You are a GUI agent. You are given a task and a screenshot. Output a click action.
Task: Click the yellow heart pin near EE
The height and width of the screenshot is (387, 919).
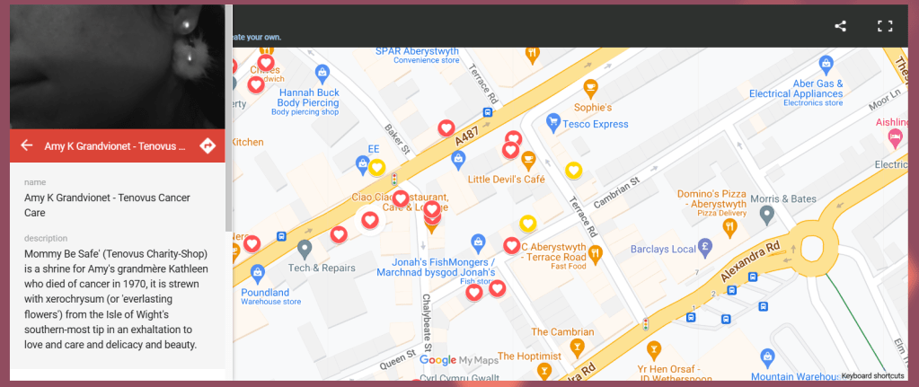376,167
